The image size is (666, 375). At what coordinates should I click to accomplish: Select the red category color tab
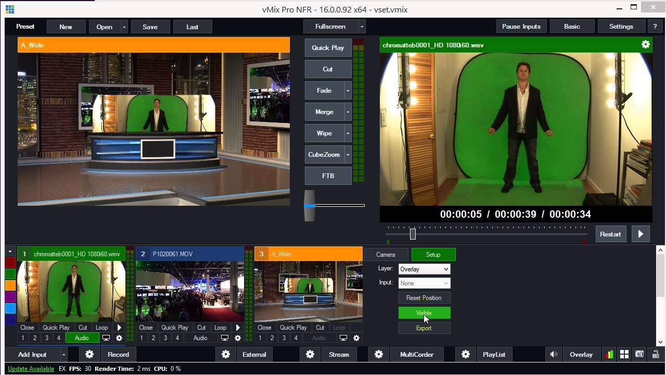[10, 262]
